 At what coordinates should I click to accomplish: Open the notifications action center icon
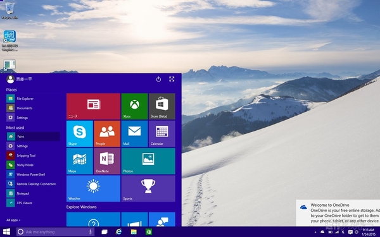pos(350,232)
